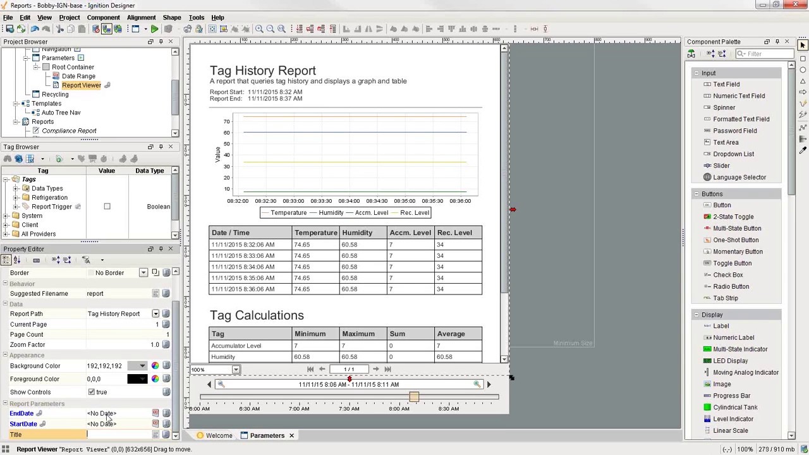Select Report Viewer in Project Browser
The image size is (809, 455).
[81, 85]
